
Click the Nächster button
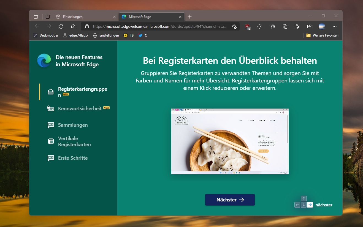point(230,200)
